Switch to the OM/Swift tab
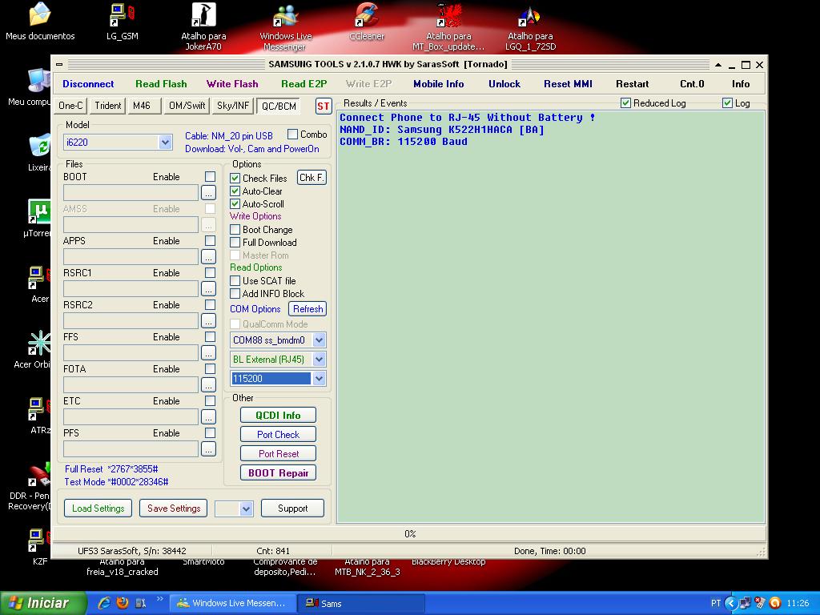 tap(187, 106)
